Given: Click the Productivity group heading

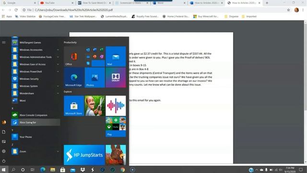Looking at the screenshot, I should point(70,42).
